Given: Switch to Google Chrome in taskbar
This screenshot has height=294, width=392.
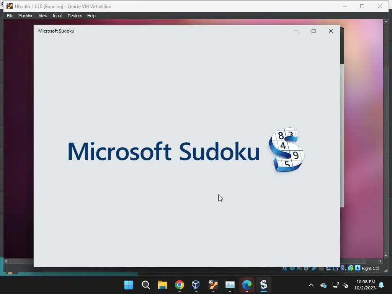Looking at the screenshot, I should 180,285.
